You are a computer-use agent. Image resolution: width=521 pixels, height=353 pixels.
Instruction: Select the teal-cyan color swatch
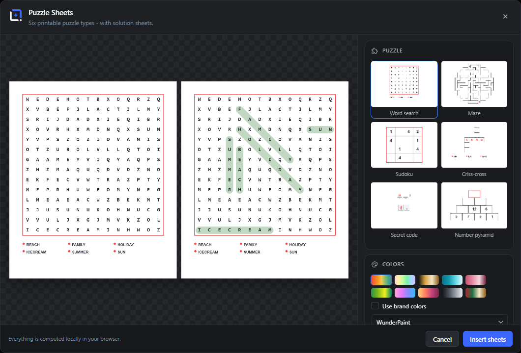click(452, 280)
